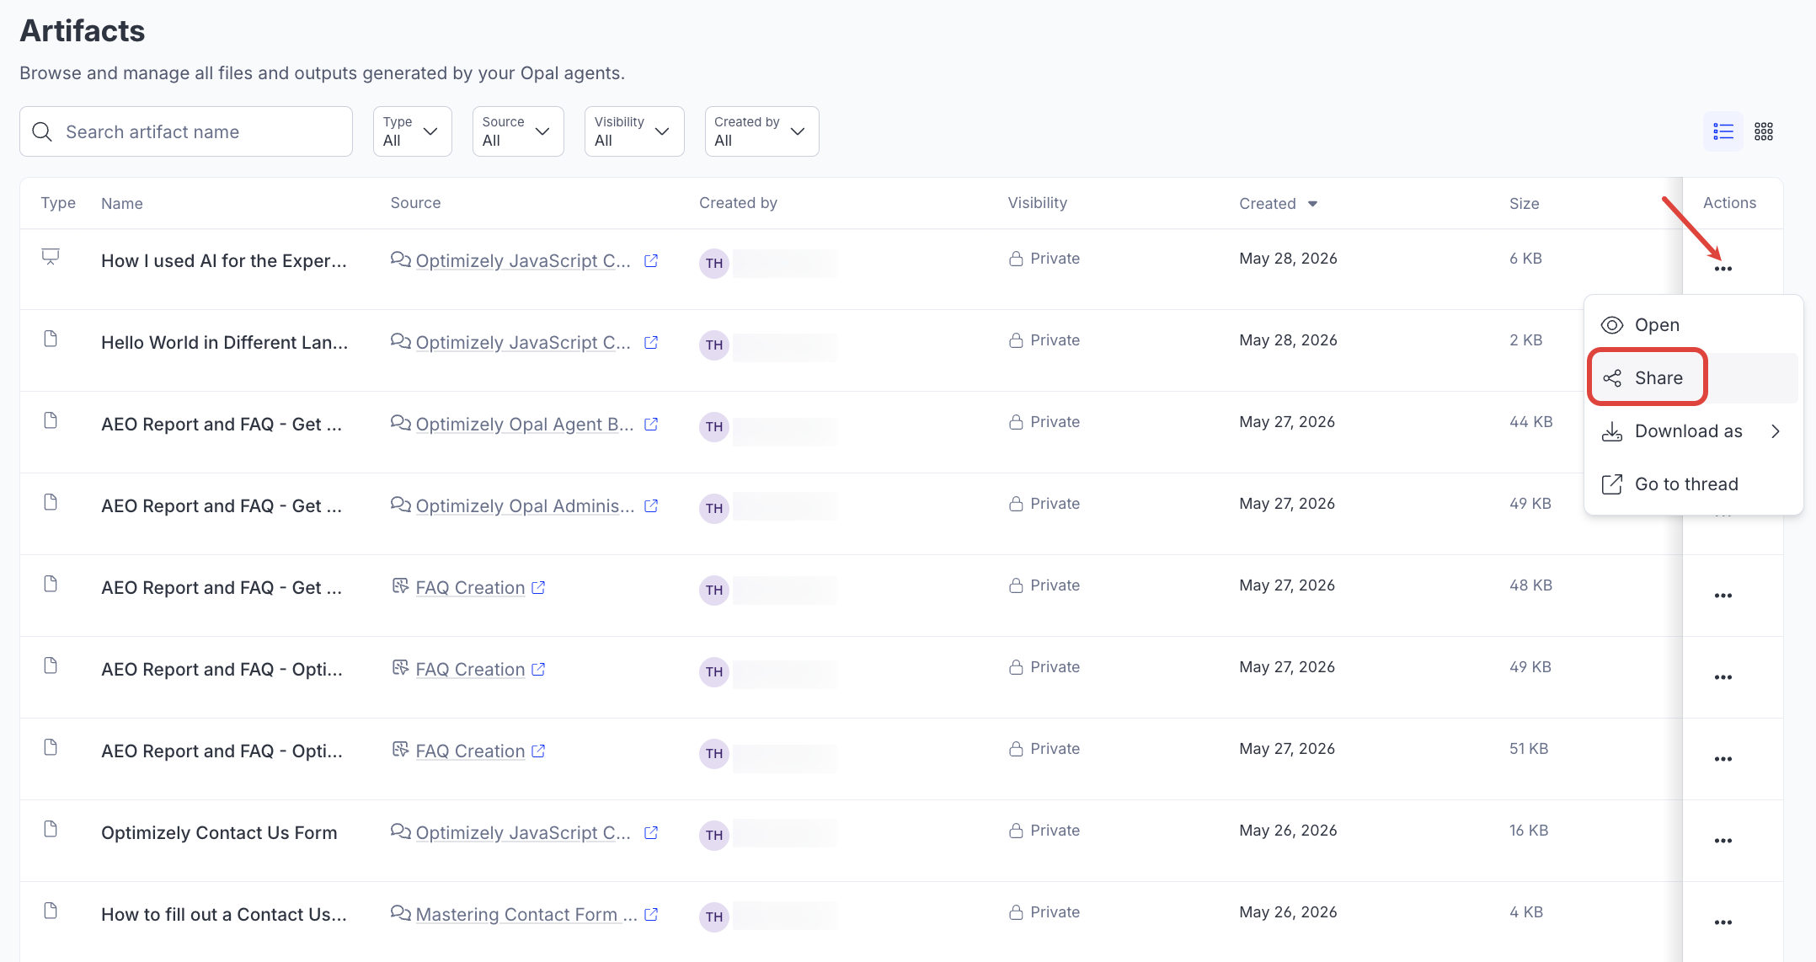Click lock icon in How I used AI row
The width and height of the screenshot is (1816, 962).
[x=1017, y=259]
